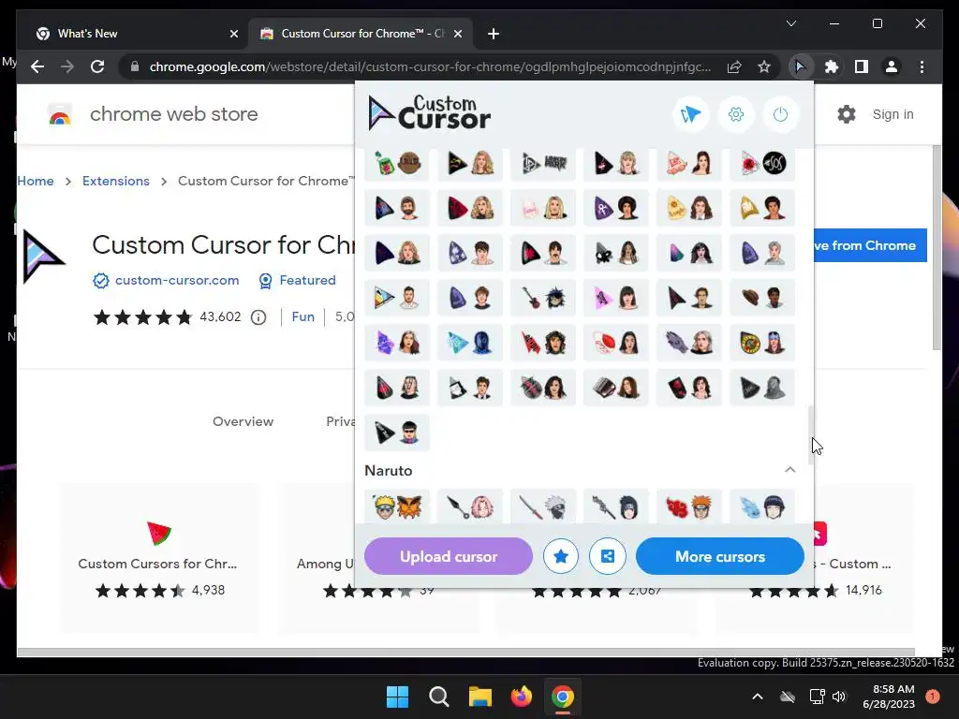The width and height of the screenshot is (959, 719).
Task: Open the Overview tab
Action: tap(243, 421)
